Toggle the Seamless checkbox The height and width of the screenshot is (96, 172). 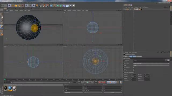134,71
